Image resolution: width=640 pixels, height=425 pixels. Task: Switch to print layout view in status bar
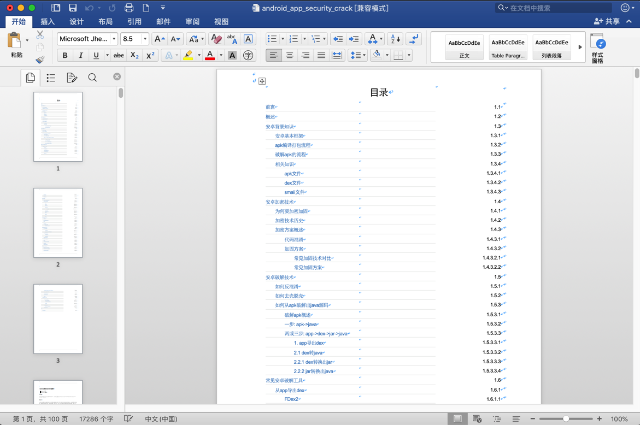pos(457,419)
